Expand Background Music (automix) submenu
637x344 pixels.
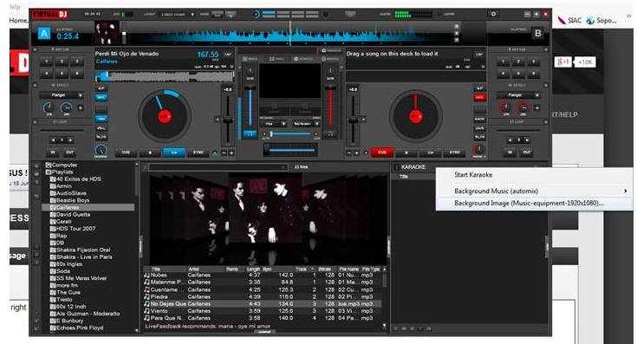pyautogui.click(x=534, y=191)
